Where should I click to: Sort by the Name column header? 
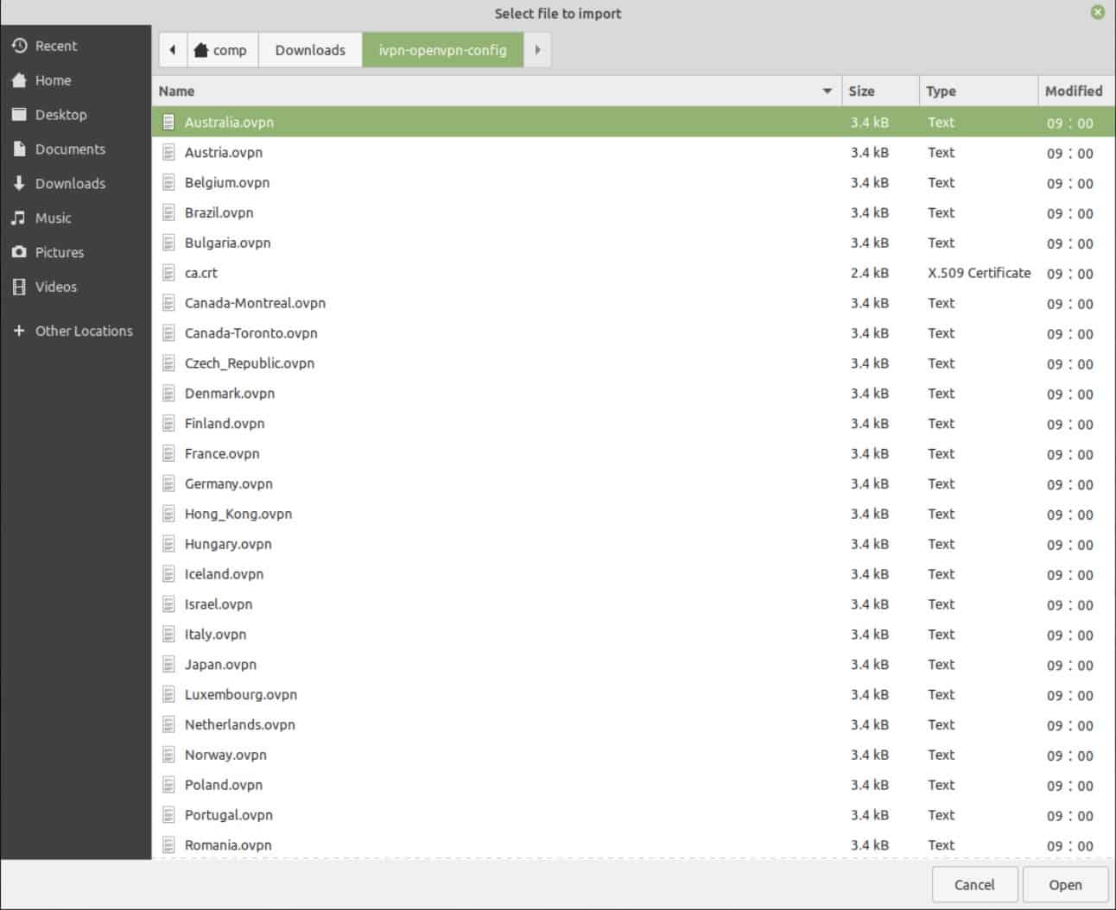tap(497, 91)
